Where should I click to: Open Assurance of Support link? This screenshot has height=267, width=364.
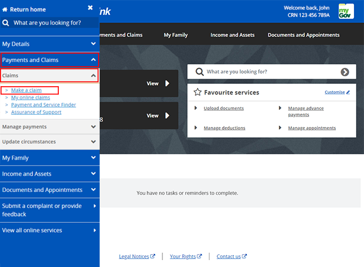point(36,113)
